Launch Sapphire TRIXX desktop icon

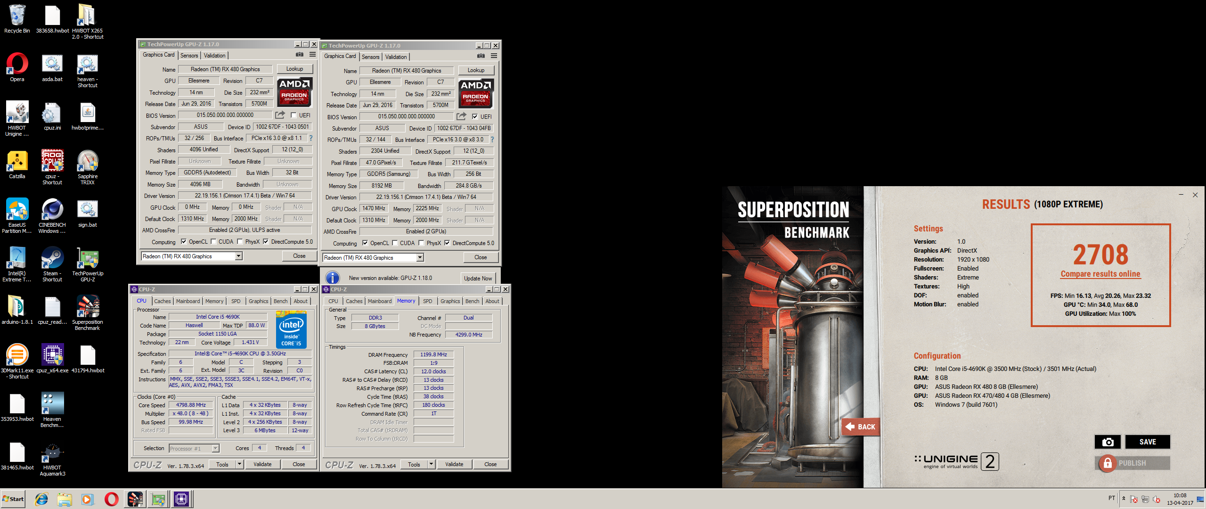coord(87,167)
